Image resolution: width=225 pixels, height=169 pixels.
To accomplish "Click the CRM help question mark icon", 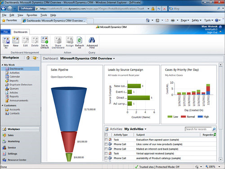I will coord(220,27).
